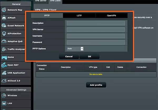Open the LAN settings label
Image resolution: width=158 pixels, height=110 pixels.
click(10, 103)
